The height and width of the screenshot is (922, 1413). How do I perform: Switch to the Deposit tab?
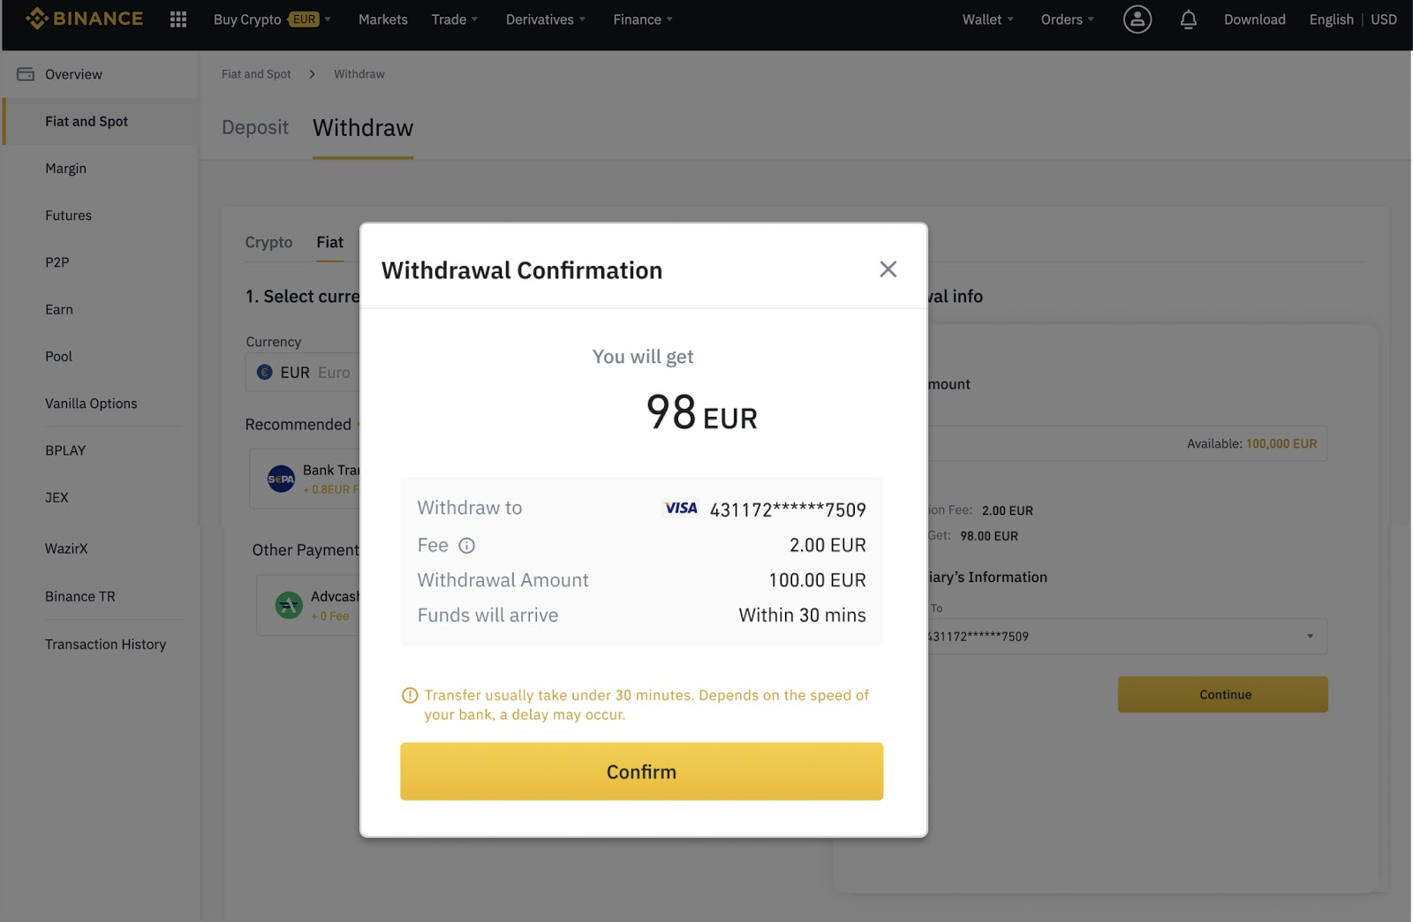[x=254, y=128]
